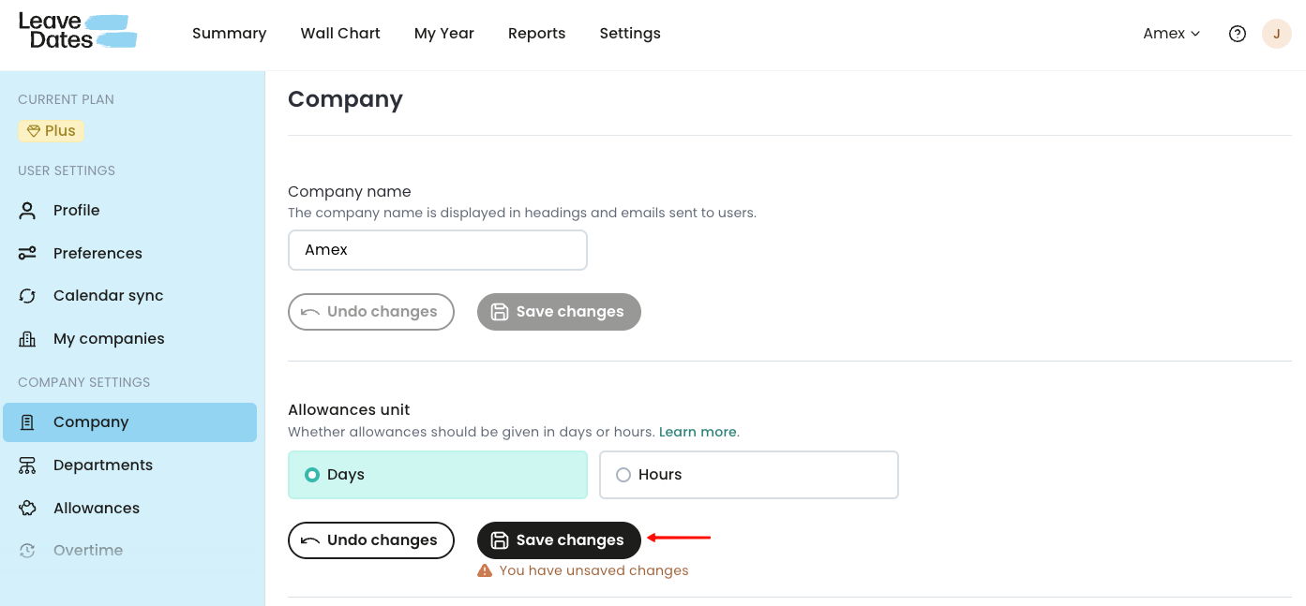Click the Preferences sliders icon
1306x606 pixels.
click(27, 253)
